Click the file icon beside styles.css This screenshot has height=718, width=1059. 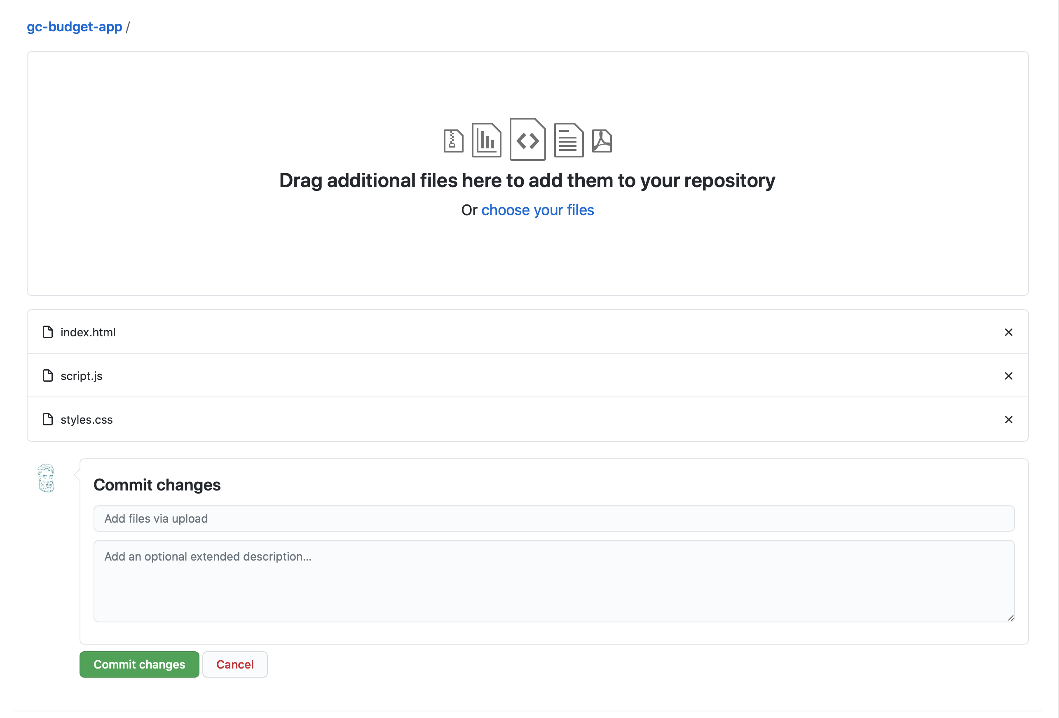point(47,420)
